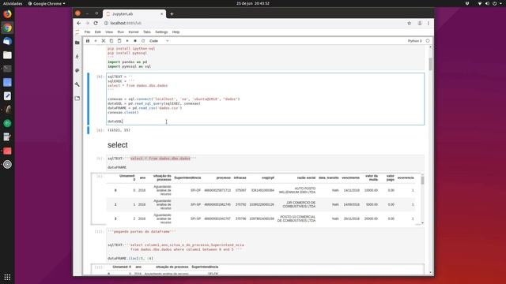Open the Settings menu
Viewport: 506px width, 284px height.
(x=161, y=32)
